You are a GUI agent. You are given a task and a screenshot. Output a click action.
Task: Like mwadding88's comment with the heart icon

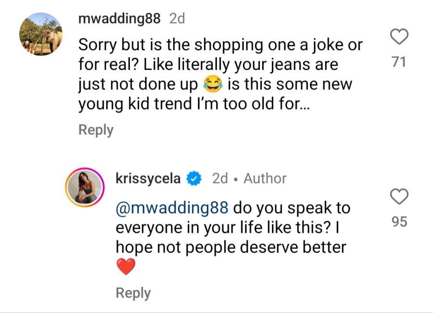pyautogui.click(x=399, y=37)
